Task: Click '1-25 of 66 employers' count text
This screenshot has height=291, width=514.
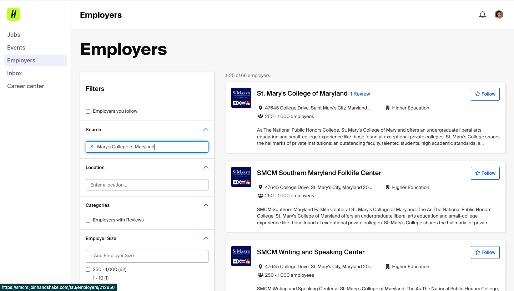Action: [248, 76]
